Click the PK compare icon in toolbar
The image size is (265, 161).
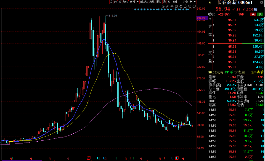click(116, 2)
